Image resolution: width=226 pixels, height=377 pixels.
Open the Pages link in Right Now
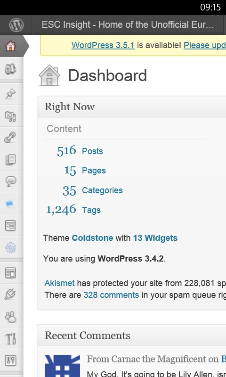coord(94,171)
